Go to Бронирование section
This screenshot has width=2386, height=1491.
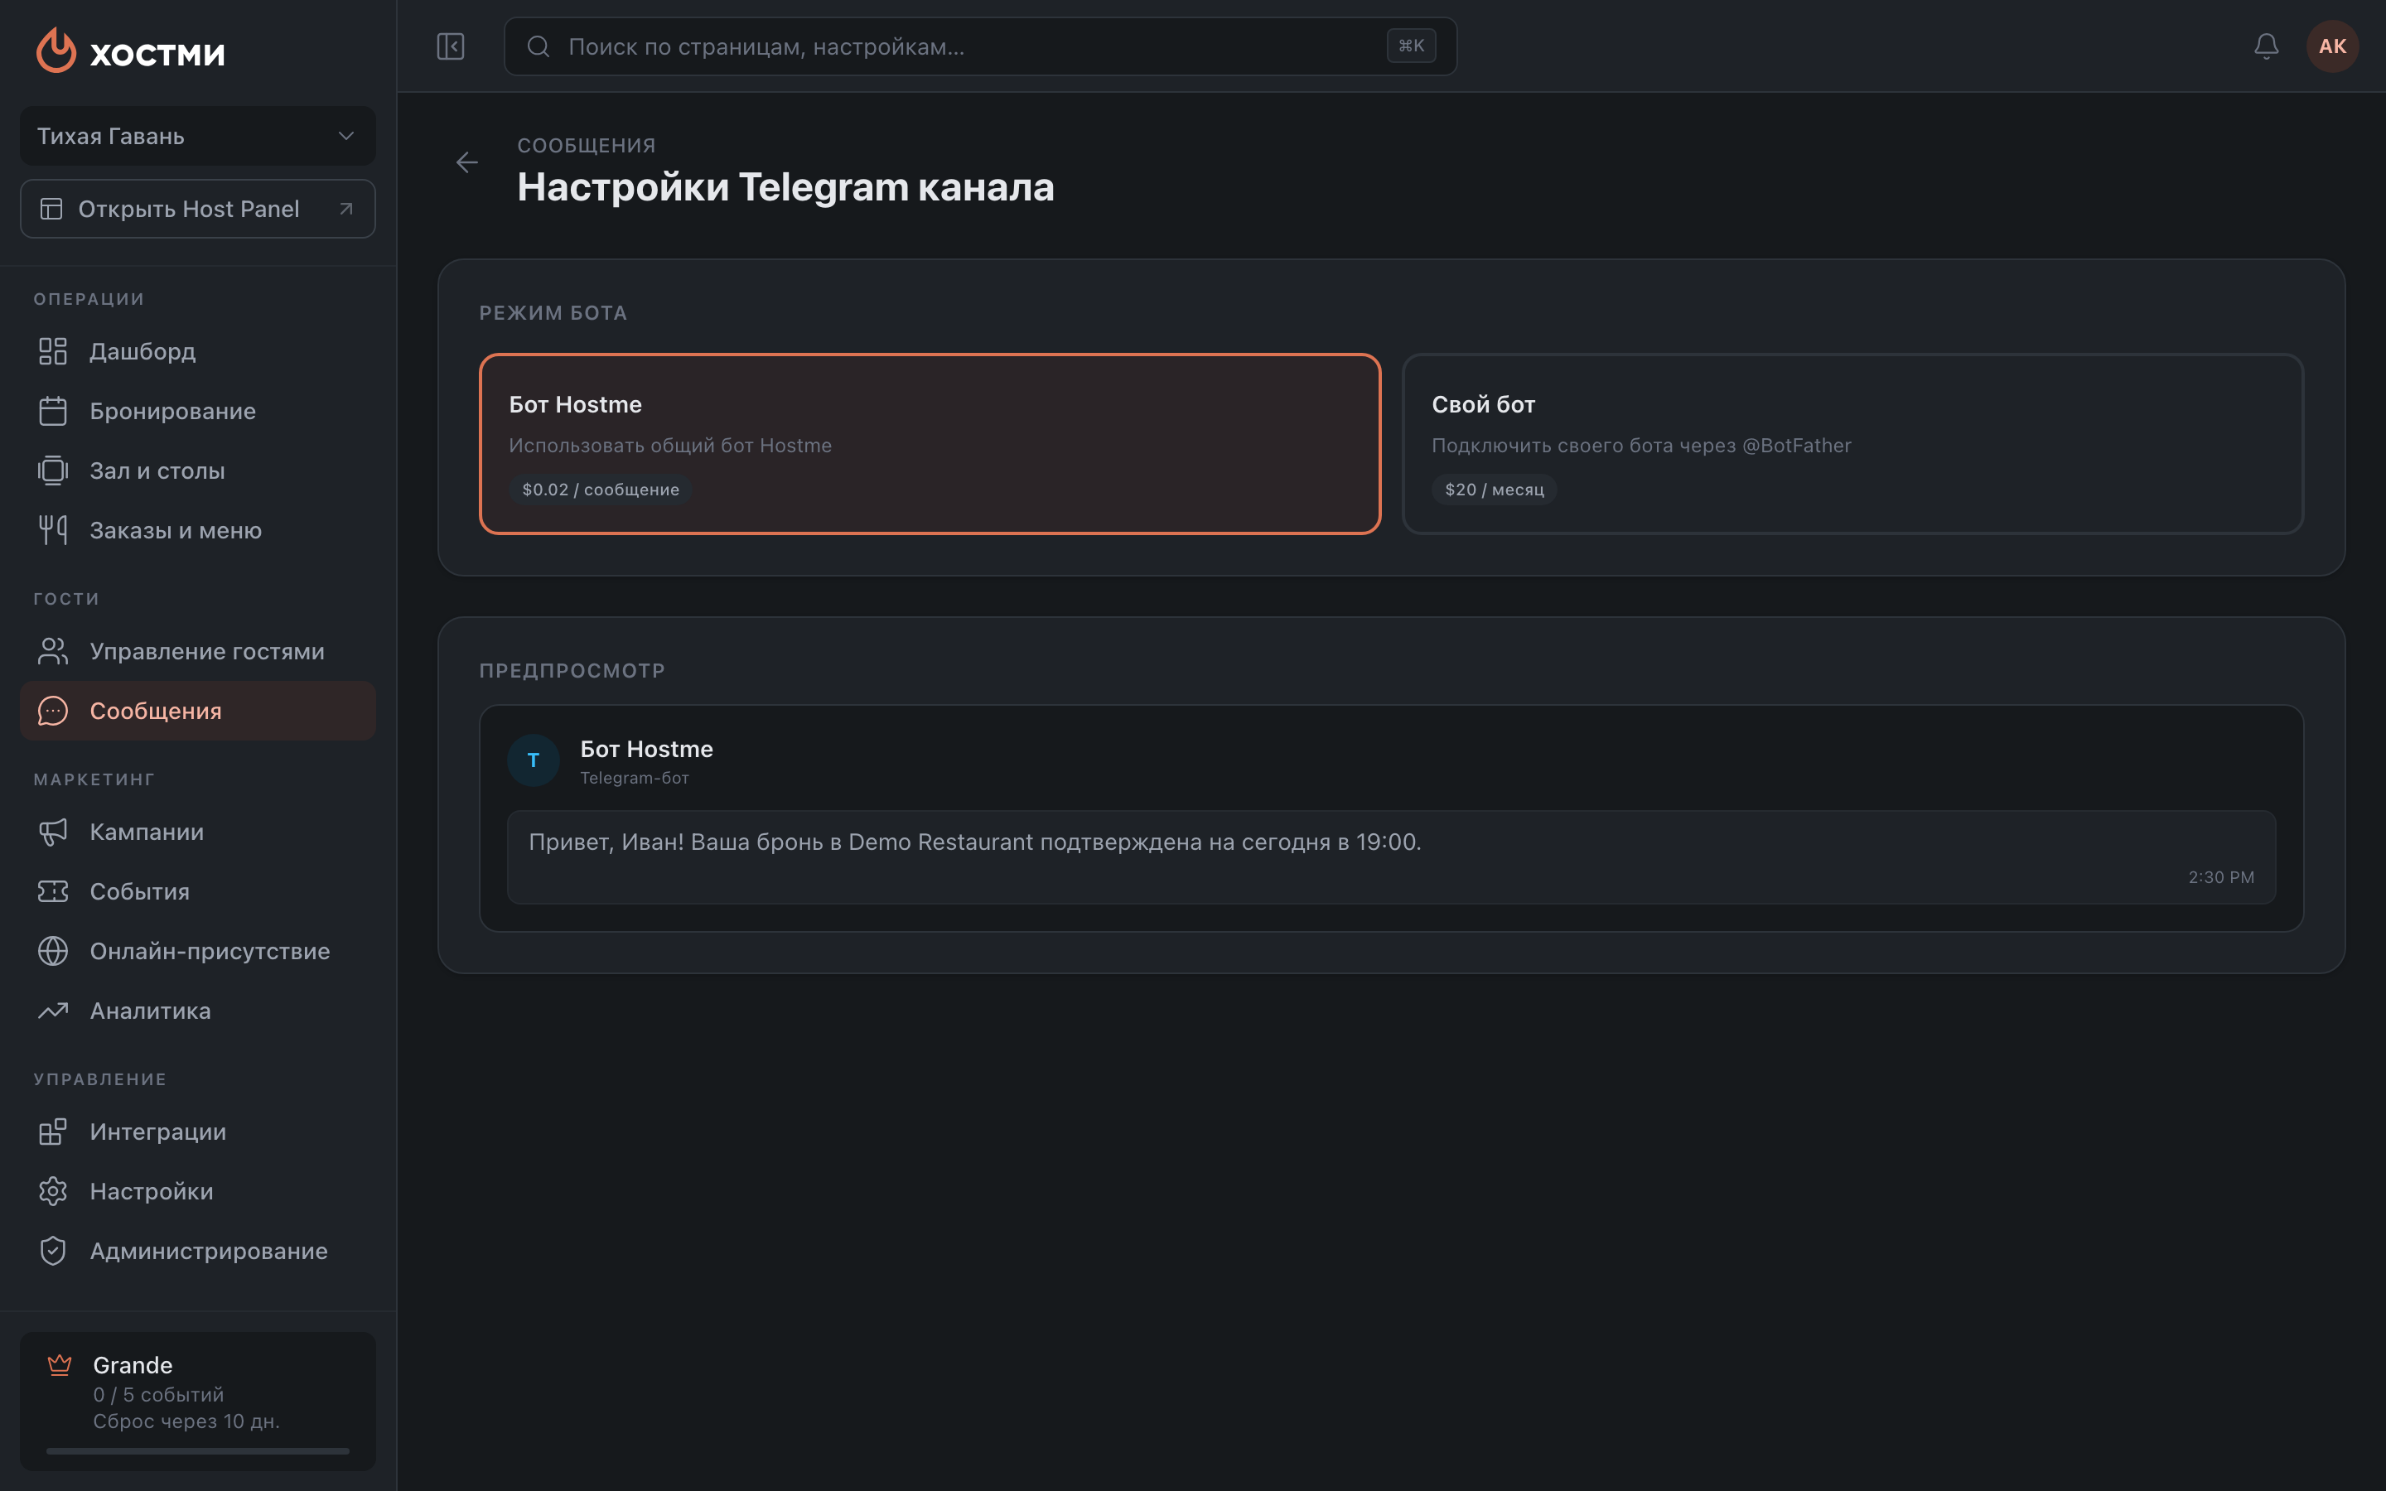pyautogui.click(x=198, y=411)
